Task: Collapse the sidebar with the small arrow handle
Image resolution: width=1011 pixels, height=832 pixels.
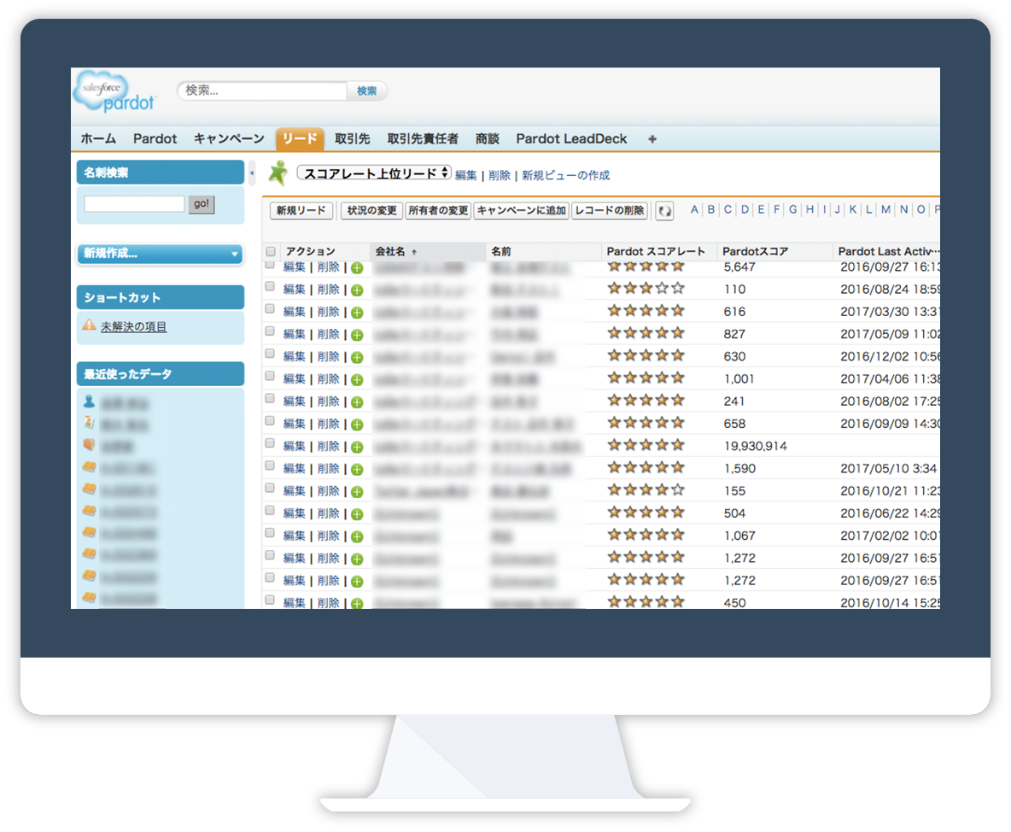Action: [252, 173]
